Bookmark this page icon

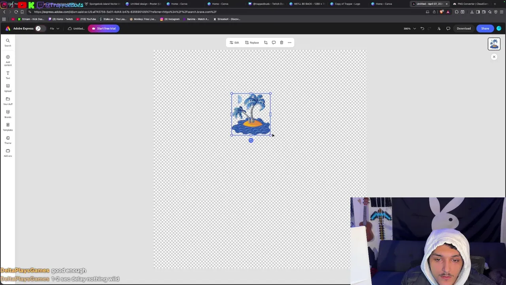[22, 12]
